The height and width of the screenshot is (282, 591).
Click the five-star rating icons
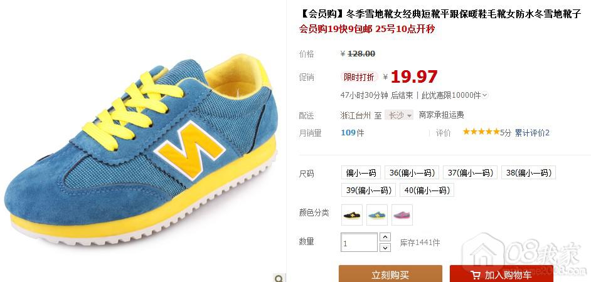click(x=481, y=132)
